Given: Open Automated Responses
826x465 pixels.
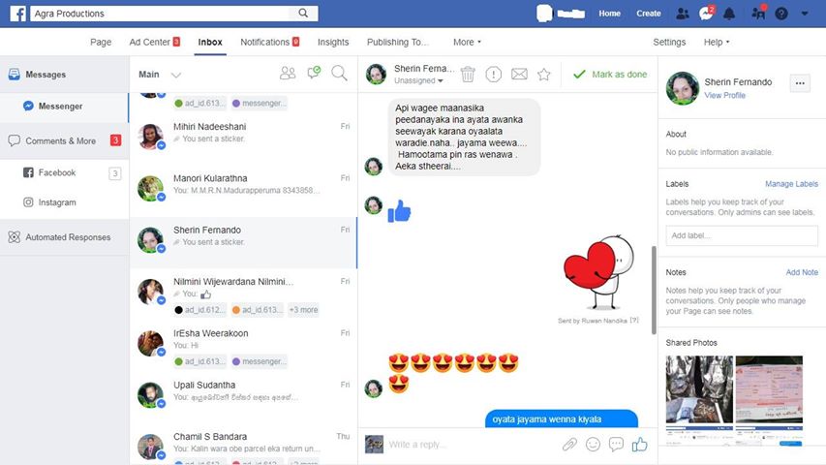Looking at the screenshot, I should coord(64,237).
